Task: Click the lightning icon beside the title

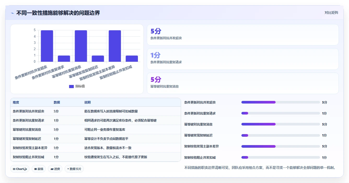Action: coord(13,13)
